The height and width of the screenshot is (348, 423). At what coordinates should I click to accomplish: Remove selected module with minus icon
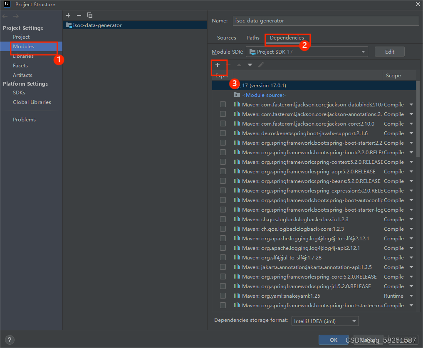(79, 15)
